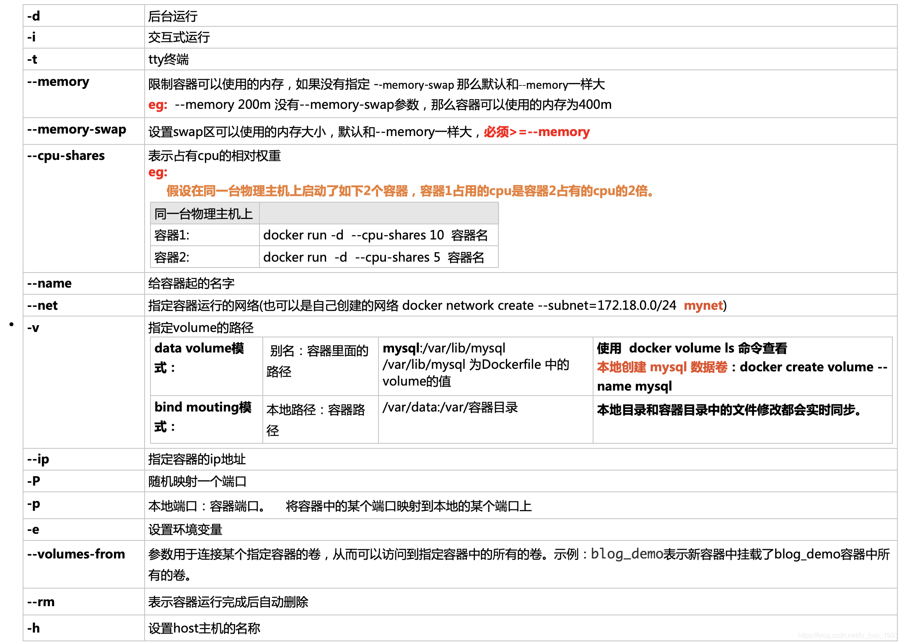Click the --ip option cell
902x643 pixels.
tap(84, 459)
